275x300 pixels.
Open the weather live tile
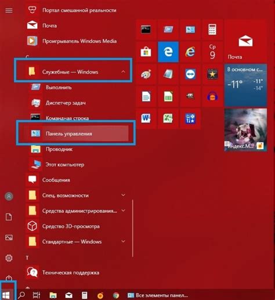click(245, 85)
